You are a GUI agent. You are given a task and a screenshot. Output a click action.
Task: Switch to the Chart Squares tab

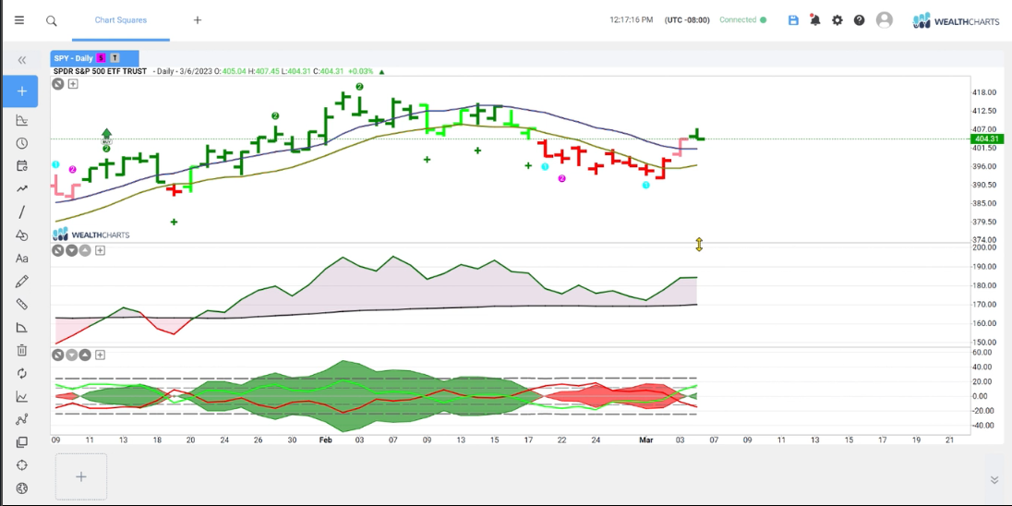121,20
